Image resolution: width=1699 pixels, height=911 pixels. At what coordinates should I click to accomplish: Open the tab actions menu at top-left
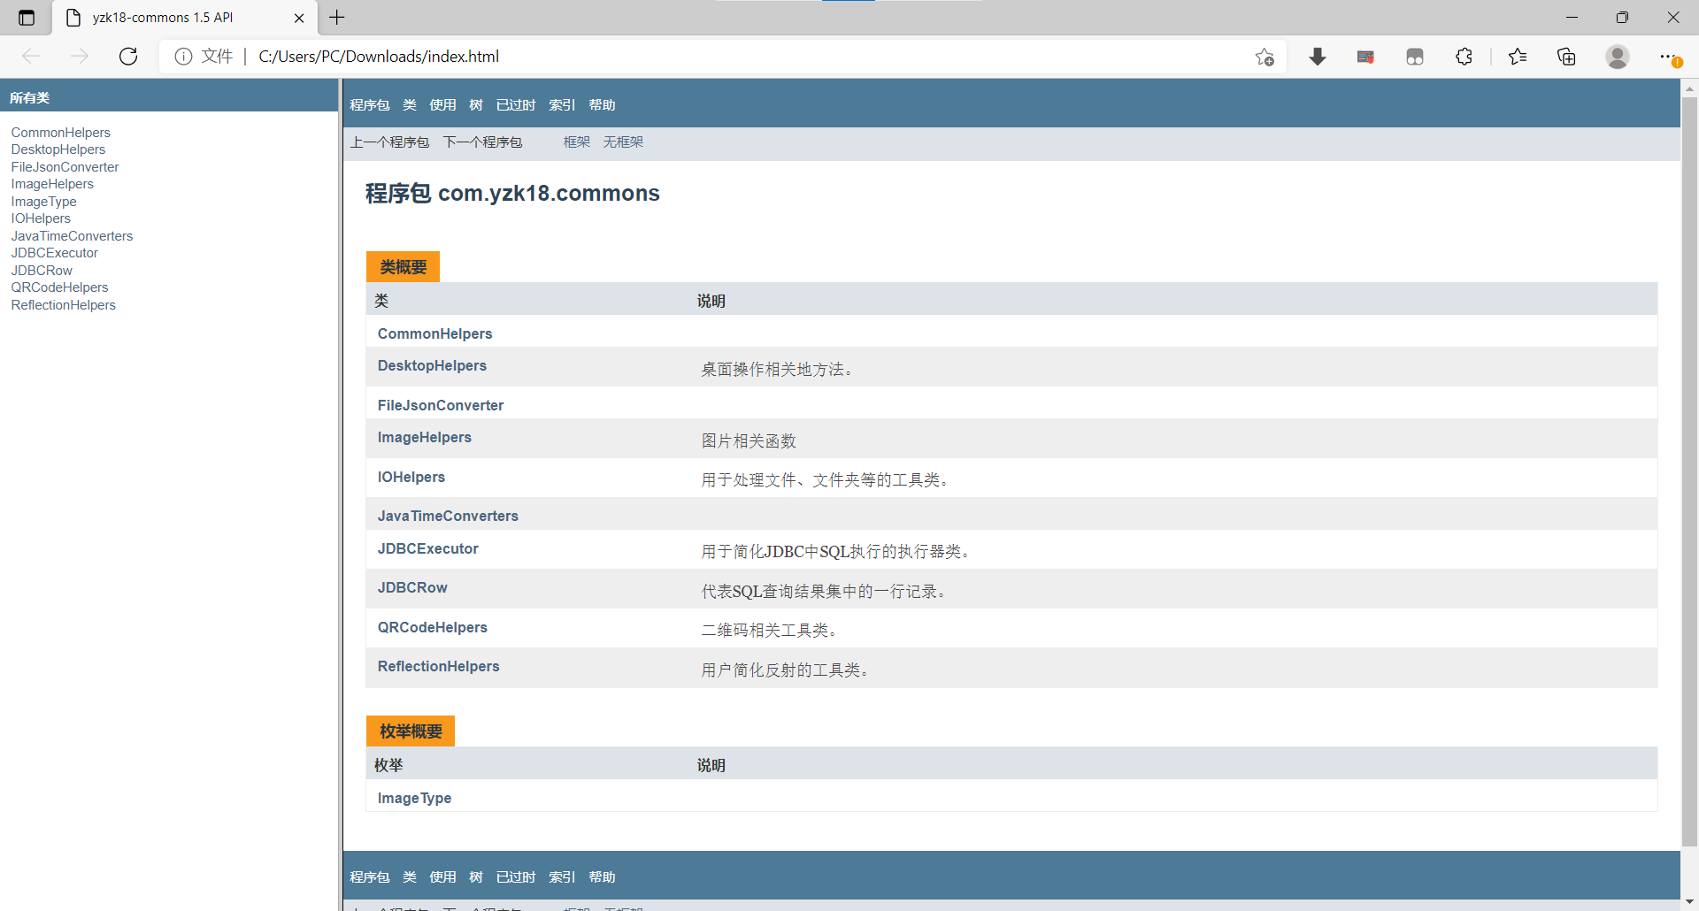pos(26,18)
